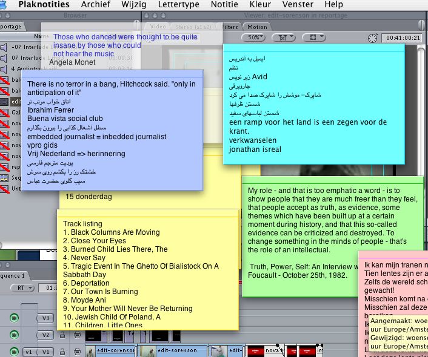The width and height of the screenshot is (428, 357).
Task: Toggle V3 track visibility in timeline
Action: [14, 318]
